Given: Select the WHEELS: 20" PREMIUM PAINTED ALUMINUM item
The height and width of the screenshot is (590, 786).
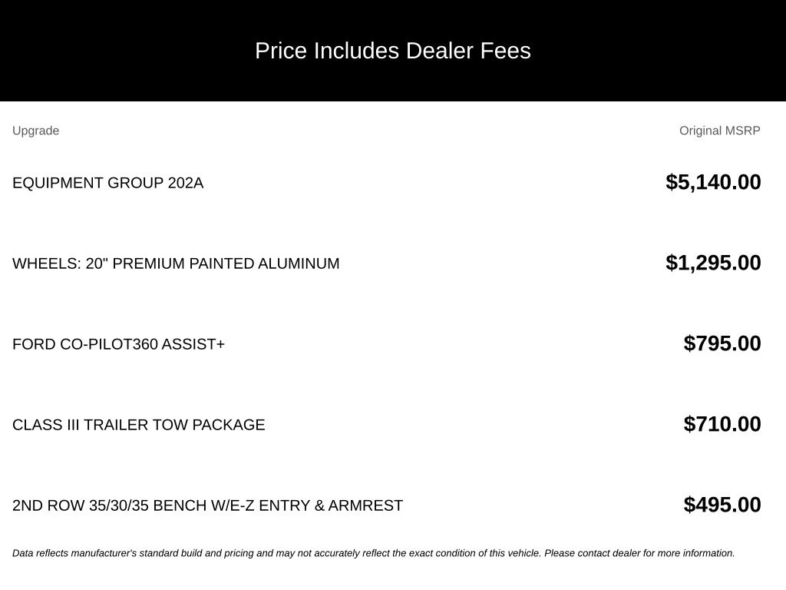Looking at the screenshot, I should click(x=176, y=264).
